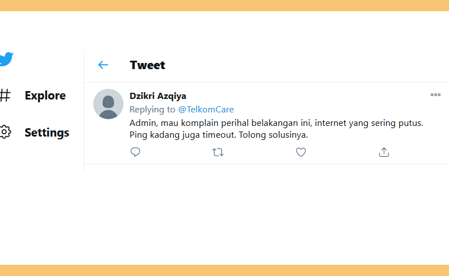Click the 'Replying to' label
The image size is (449, 276).
point(152,109)
